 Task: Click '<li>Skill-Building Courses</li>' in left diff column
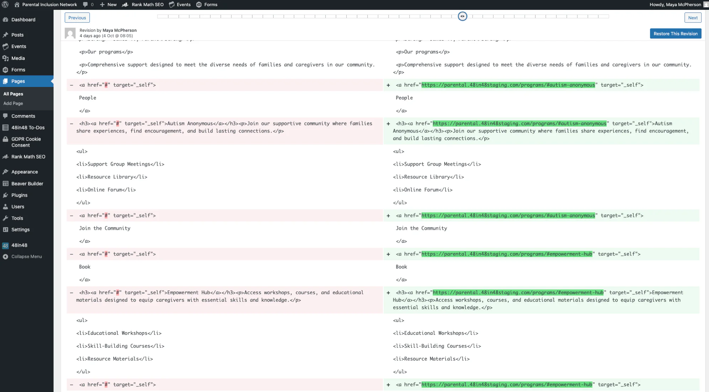pyautogui.click(x=120, y=346)
